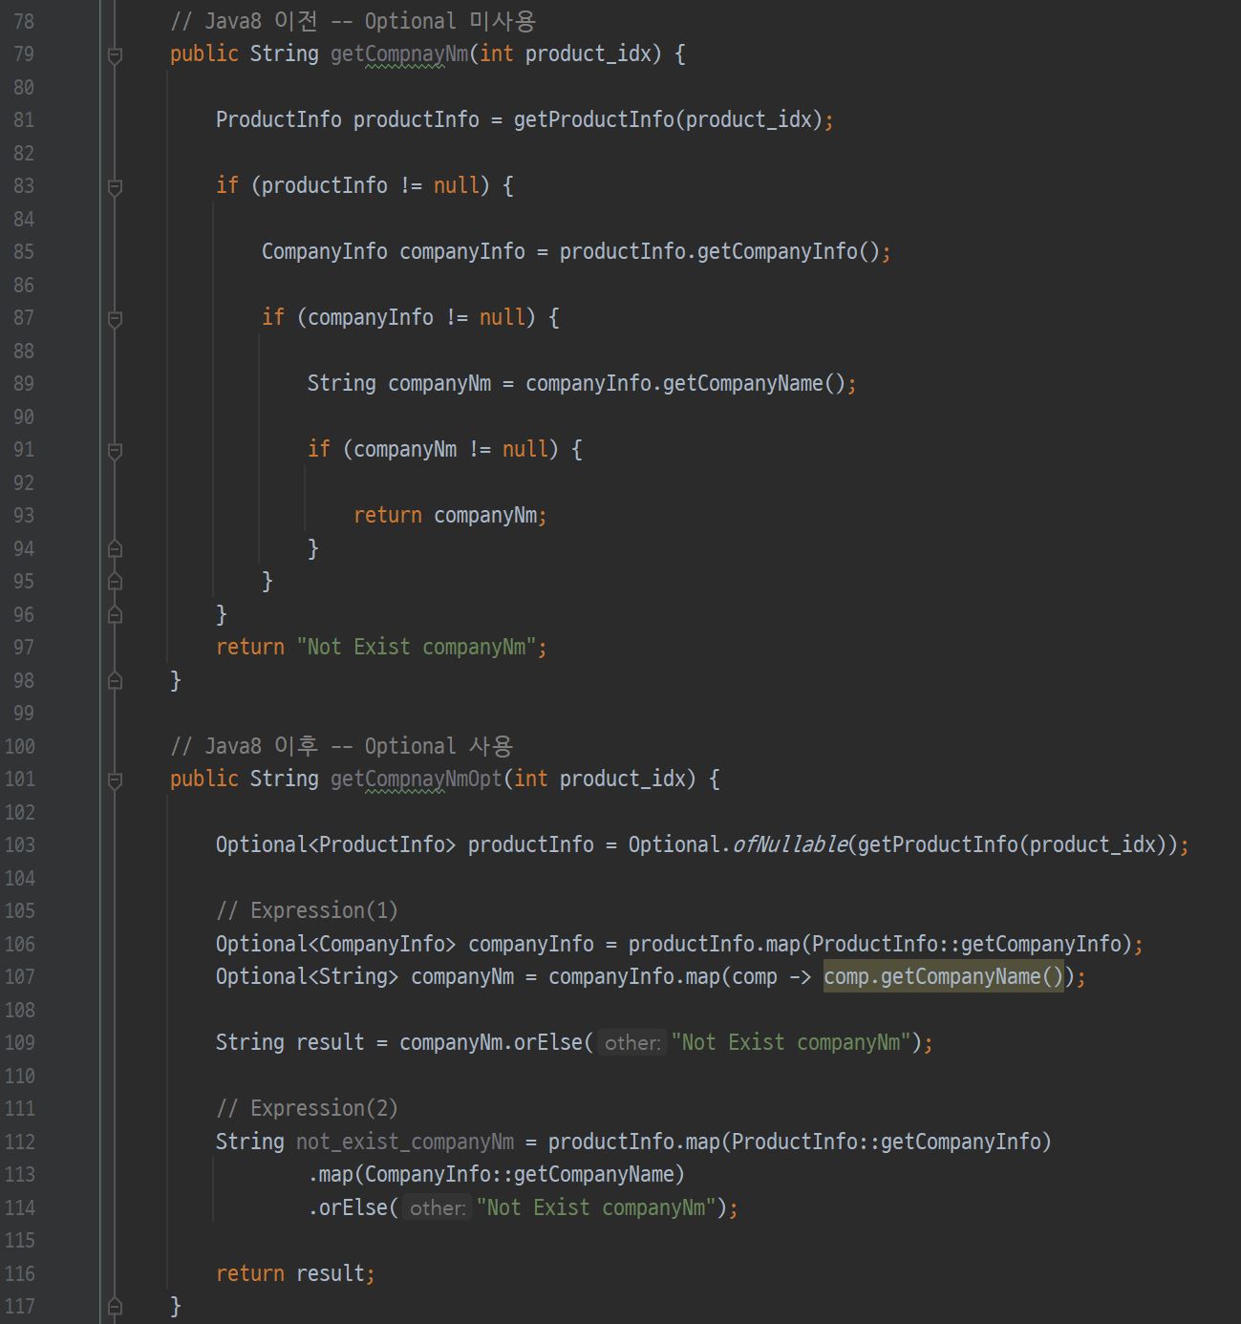Click 'String result' declaration on line 109
Screen dimensions: 1241x1324
tap(290, 1042)
